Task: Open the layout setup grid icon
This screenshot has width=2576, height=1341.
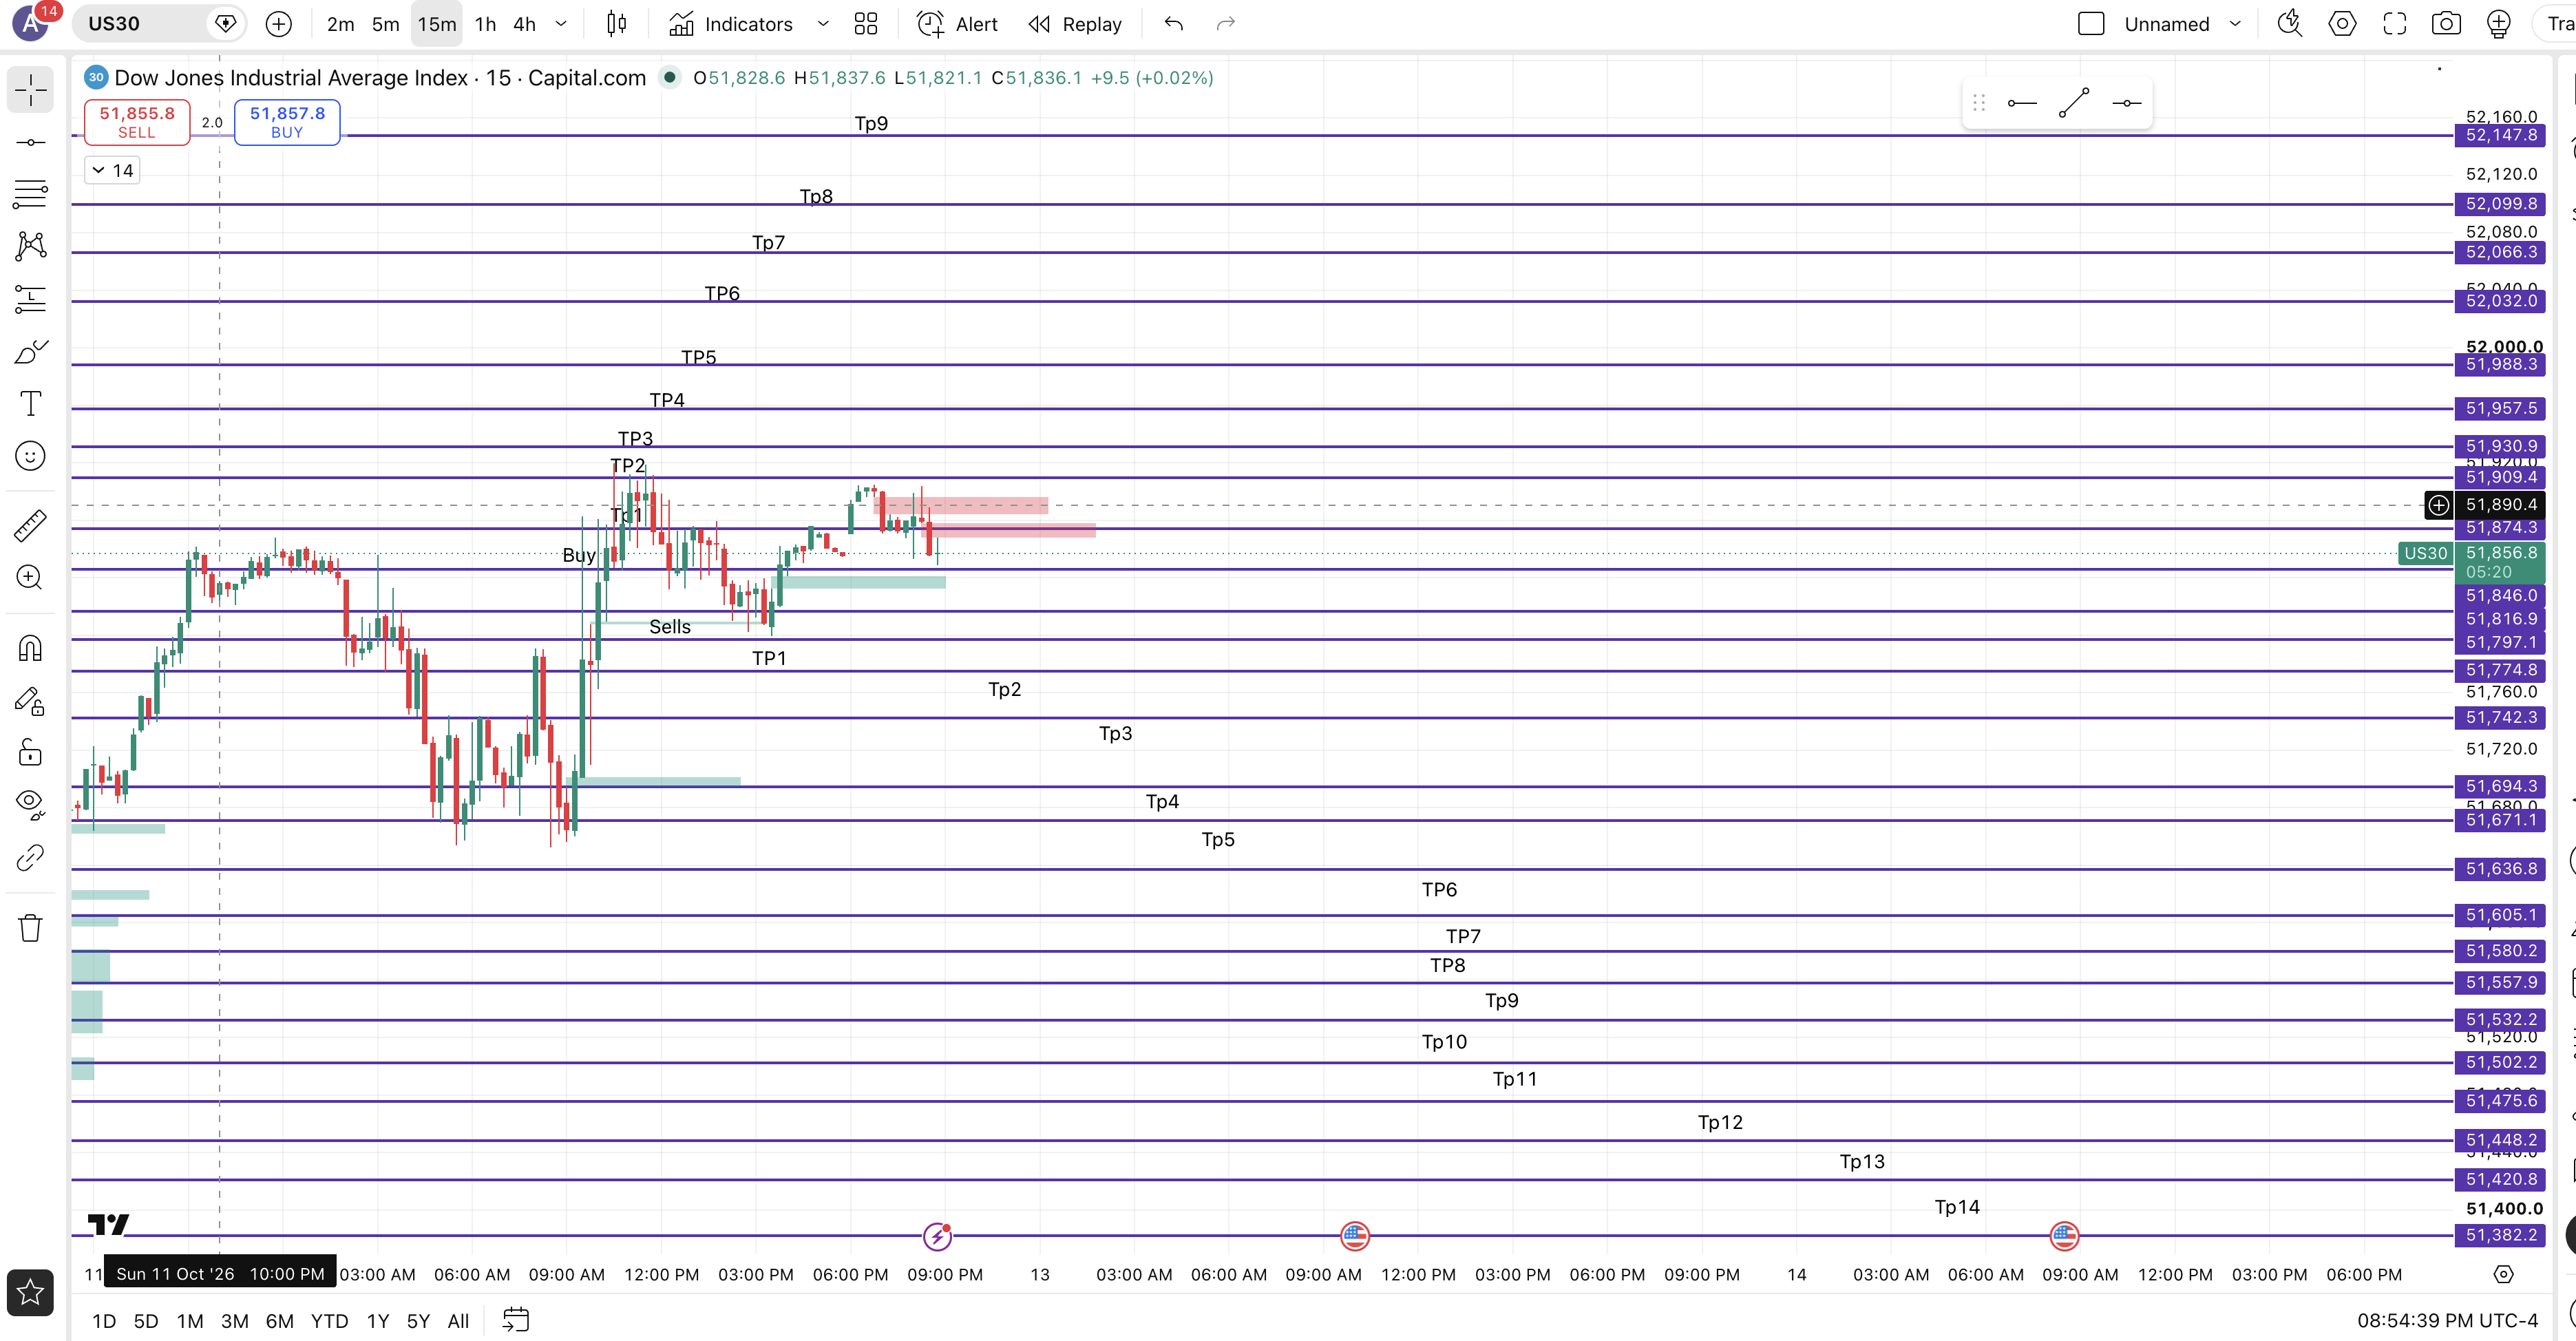Action: point(866,24)
